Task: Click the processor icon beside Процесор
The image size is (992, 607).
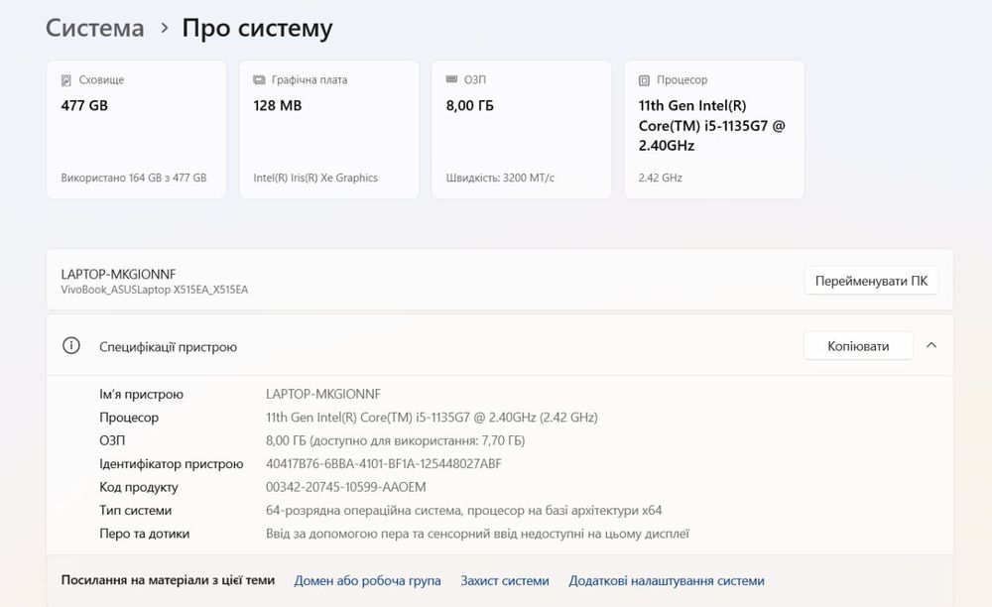Action: point(644,80)
